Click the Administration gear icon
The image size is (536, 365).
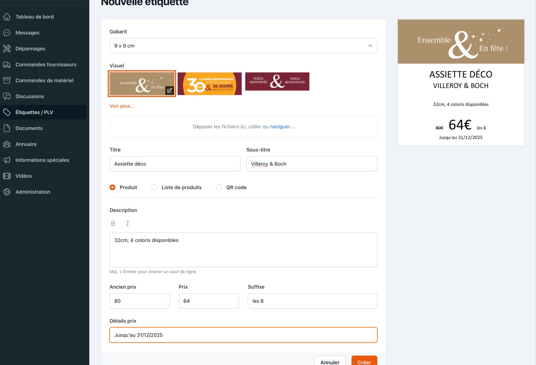[7, 192]
